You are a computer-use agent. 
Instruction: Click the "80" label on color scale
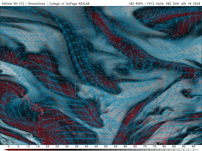[164, 146]
